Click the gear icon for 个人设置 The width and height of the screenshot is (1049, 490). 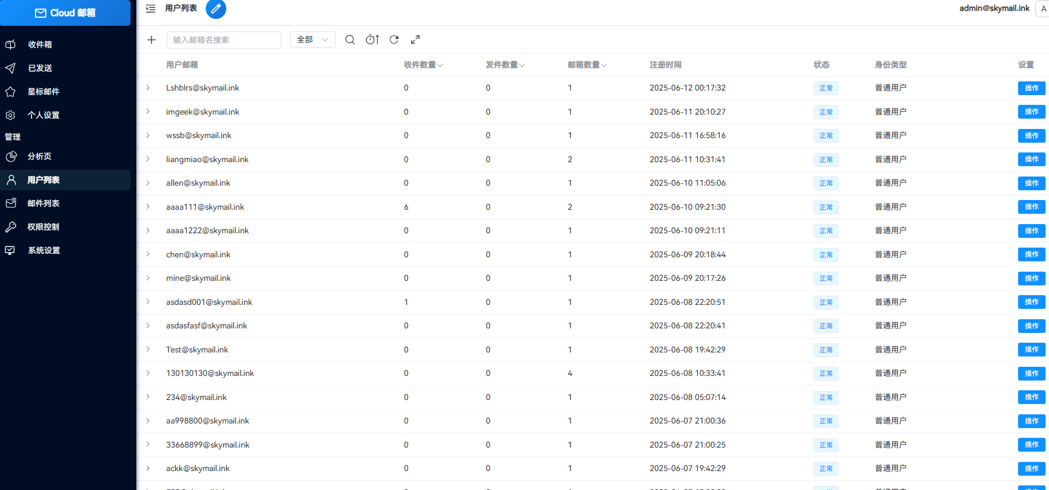point(10,115)
